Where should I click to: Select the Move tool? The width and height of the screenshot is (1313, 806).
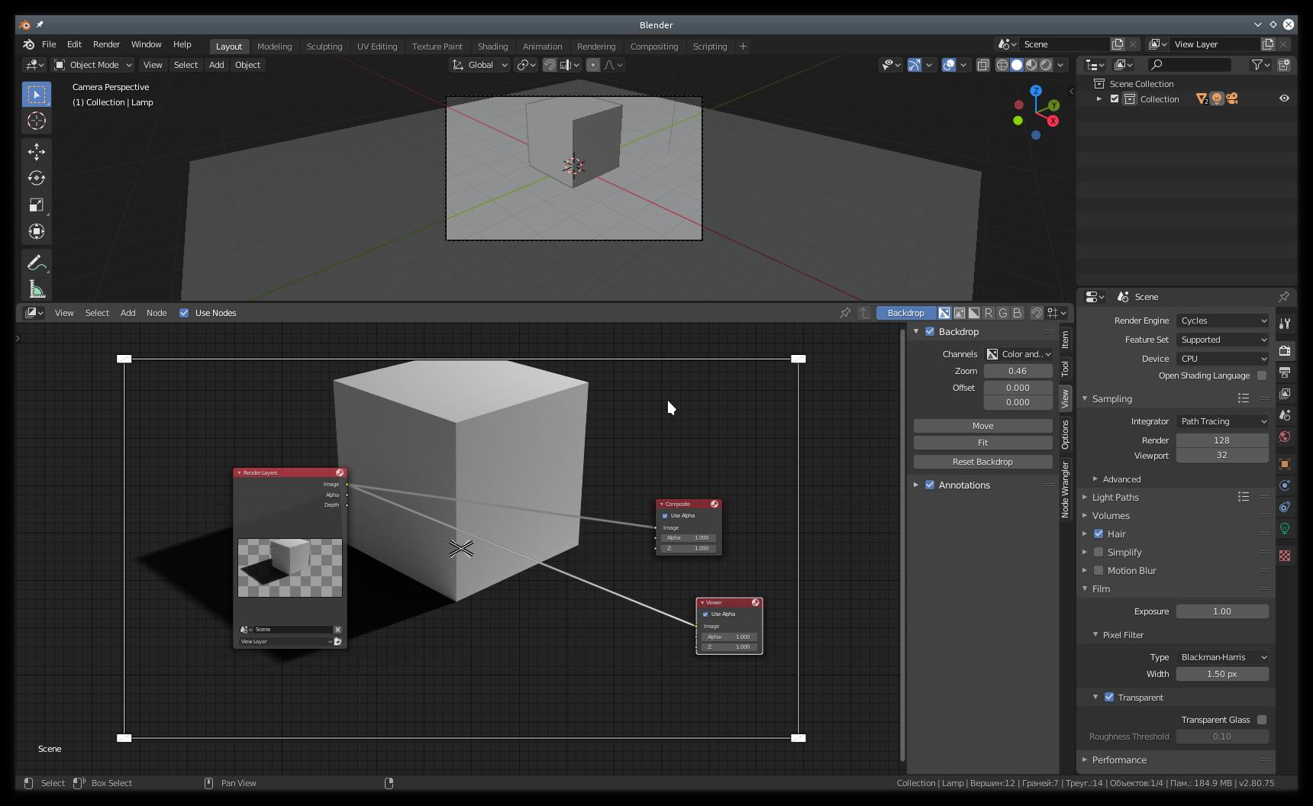click(x=36, y=152)
